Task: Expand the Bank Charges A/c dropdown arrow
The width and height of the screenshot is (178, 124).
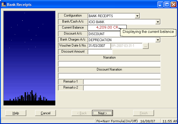Action: pos(158,40)
